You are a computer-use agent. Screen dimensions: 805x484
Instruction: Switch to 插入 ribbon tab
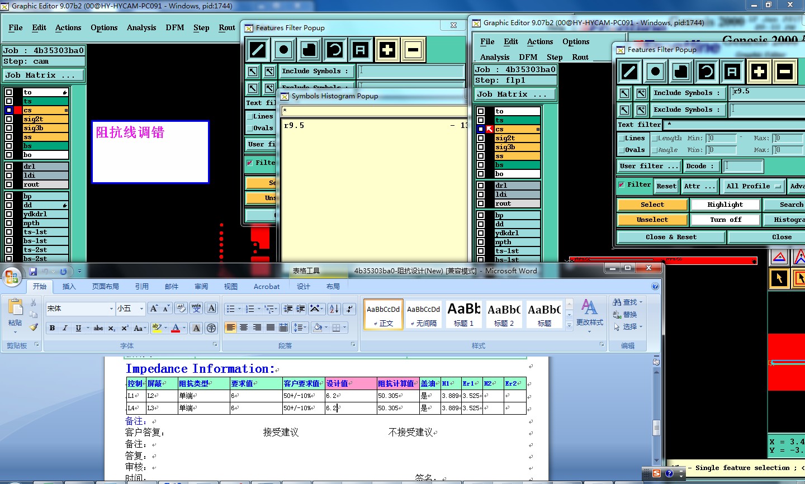click(x=69, y=286)
